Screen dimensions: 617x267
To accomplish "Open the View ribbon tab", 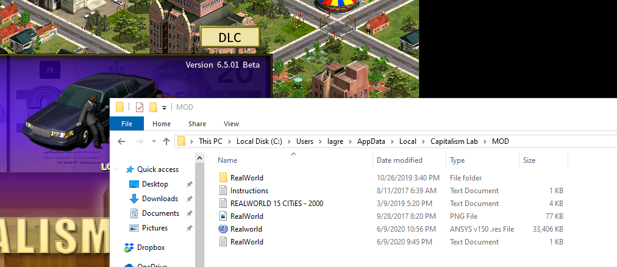I will 232,124.
